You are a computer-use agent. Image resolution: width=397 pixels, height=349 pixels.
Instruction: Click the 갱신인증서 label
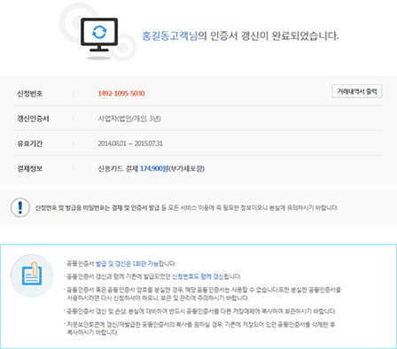click(x=33, y=119)
